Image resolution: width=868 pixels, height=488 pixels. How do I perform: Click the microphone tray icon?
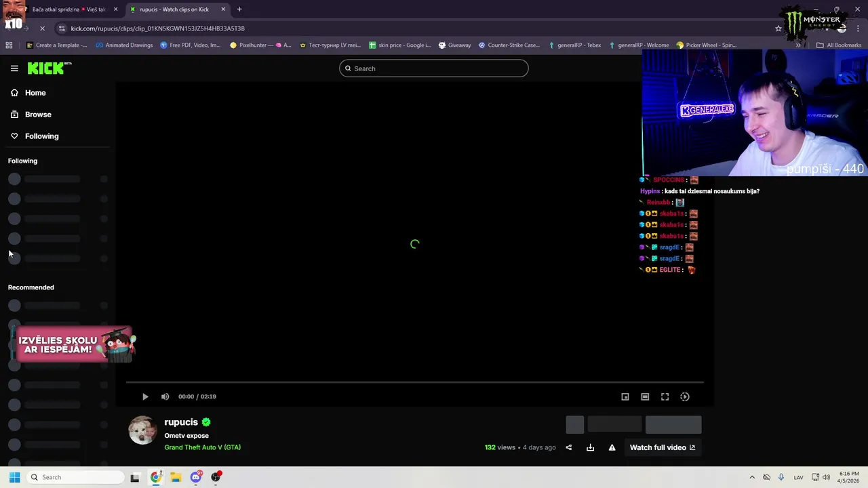pos(781,477)
